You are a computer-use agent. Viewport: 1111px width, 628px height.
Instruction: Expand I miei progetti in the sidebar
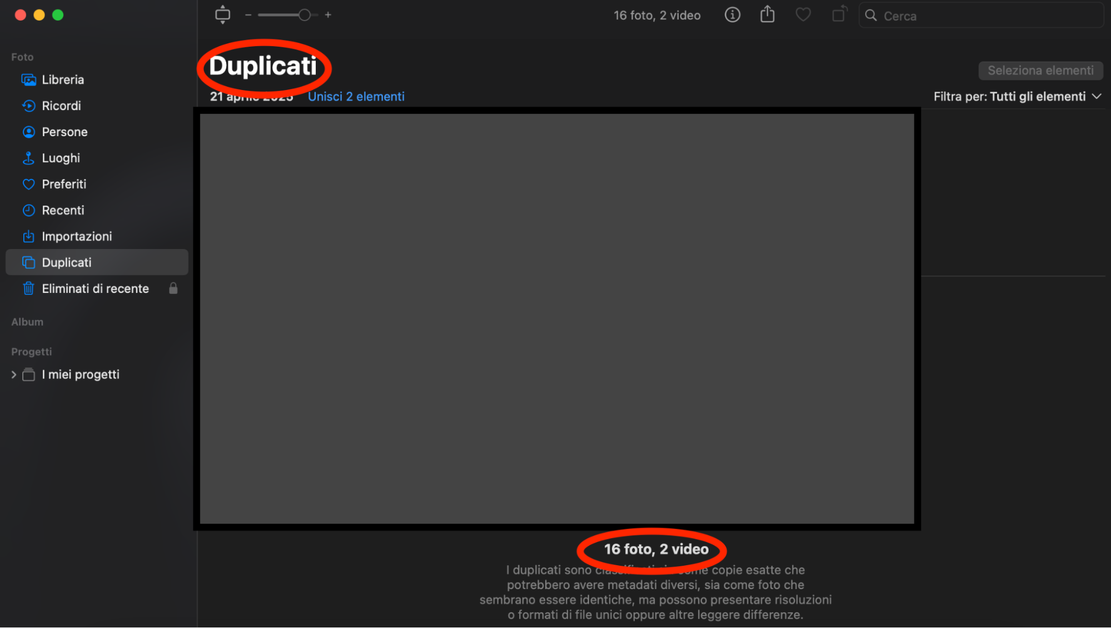pyautogui.click(x=13, y=374)
